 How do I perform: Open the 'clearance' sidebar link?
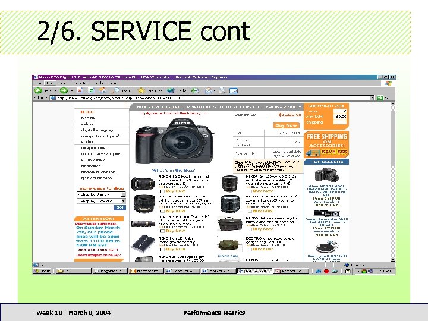coord(90,166)
